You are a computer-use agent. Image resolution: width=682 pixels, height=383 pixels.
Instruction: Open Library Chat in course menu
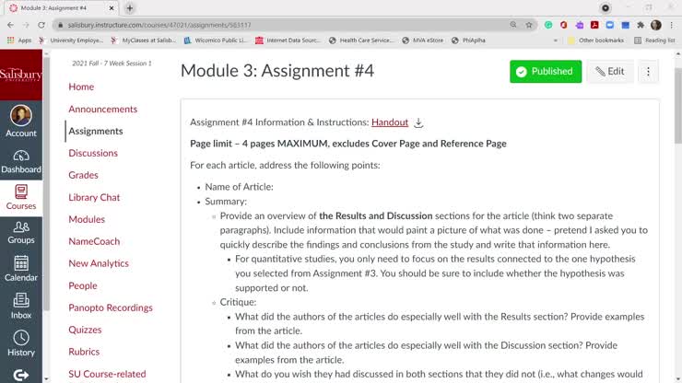(94, 197)
